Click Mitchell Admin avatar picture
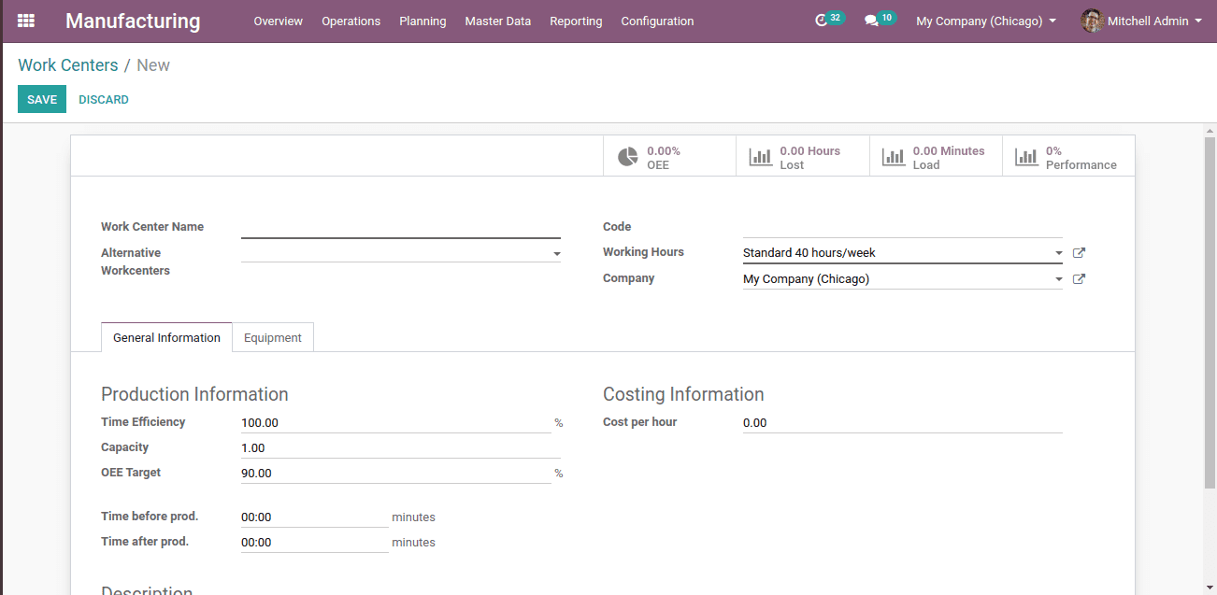 (1092, 21)
